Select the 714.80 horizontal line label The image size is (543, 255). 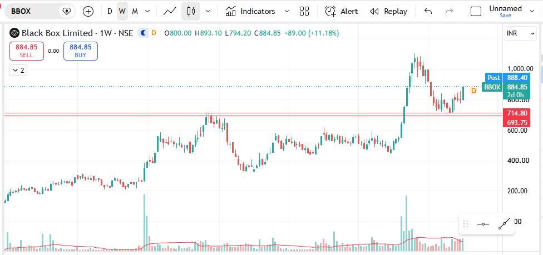pyautogui.click(x=517, y=113)
